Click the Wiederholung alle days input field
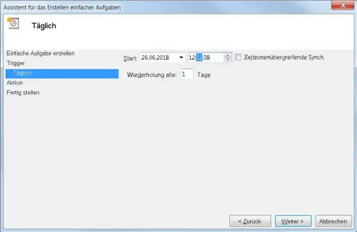The image size is (357, 232). click(x=187, y=74)
